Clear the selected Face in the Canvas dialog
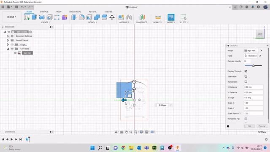 (x=260, y=56)
